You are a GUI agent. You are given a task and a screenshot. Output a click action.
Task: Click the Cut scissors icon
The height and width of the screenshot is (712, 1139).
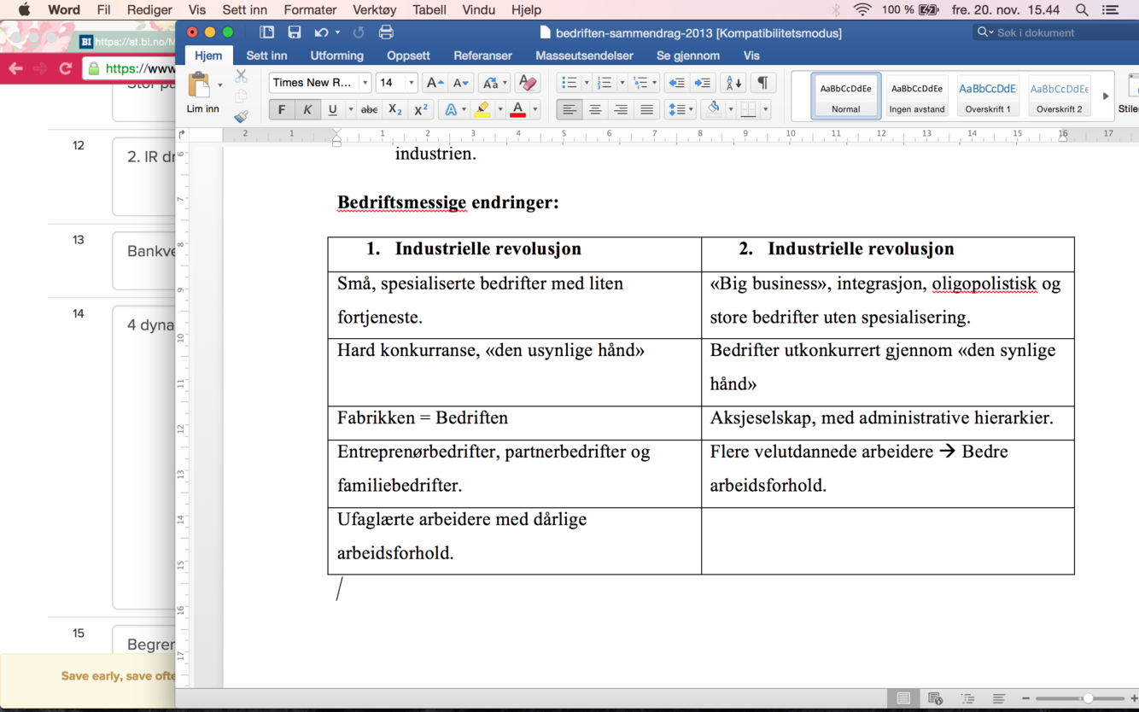point(241,77)
